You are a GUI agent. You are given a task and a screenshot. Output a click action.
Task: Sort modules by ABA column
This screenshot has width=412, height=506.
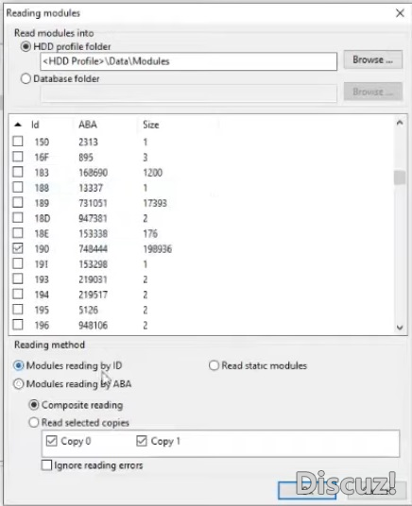pos(88,125)
